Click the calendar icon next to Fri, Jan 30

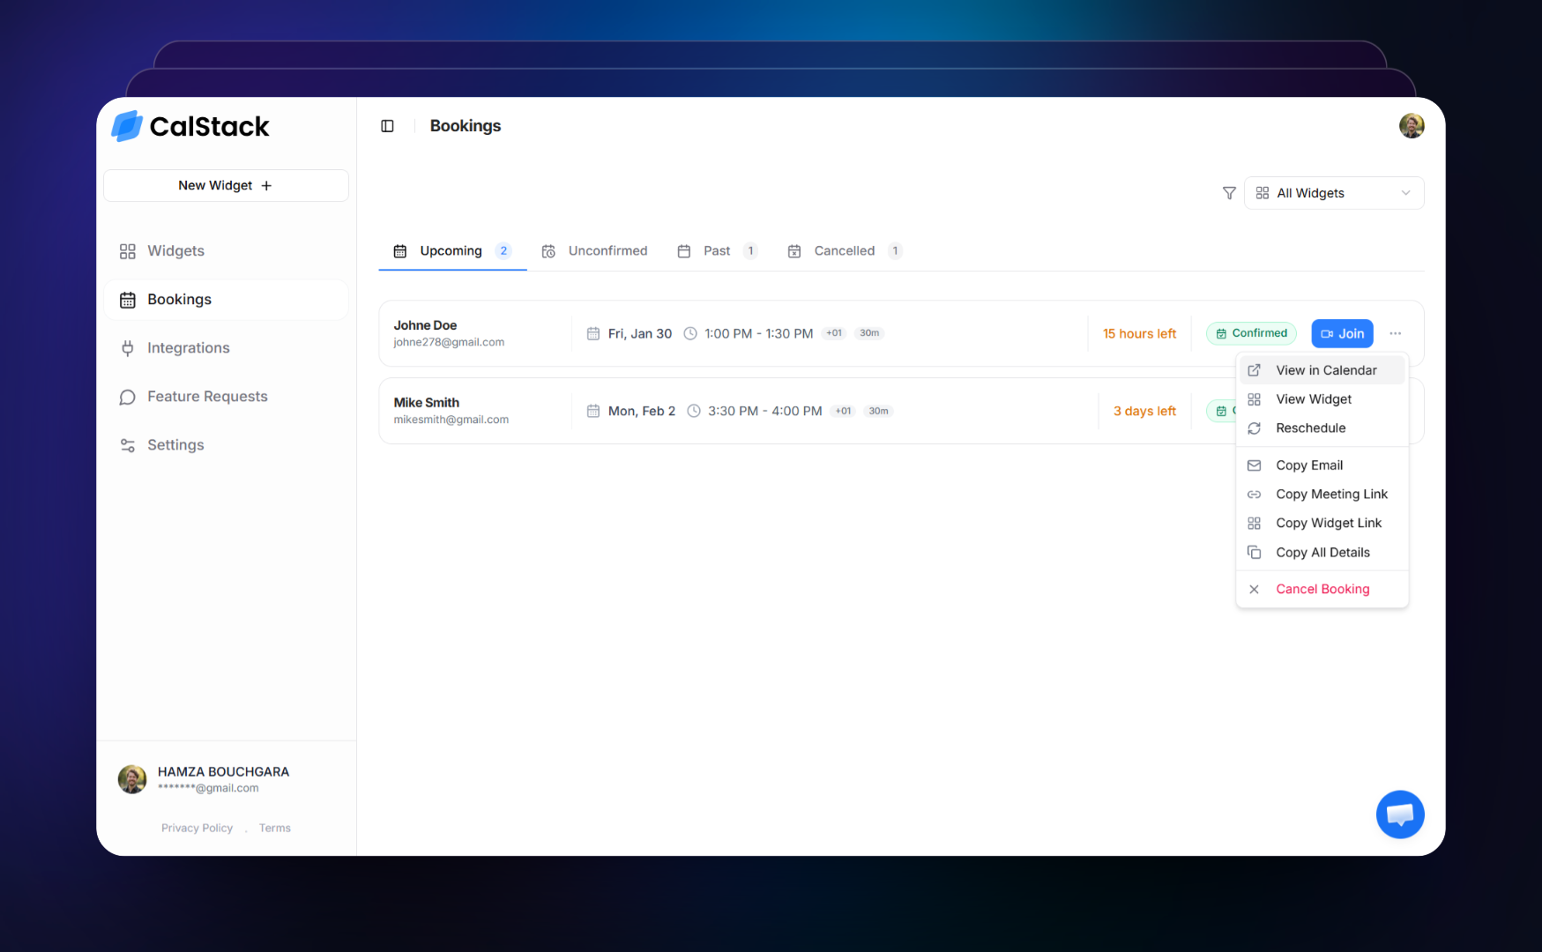[x=592, y=333]
